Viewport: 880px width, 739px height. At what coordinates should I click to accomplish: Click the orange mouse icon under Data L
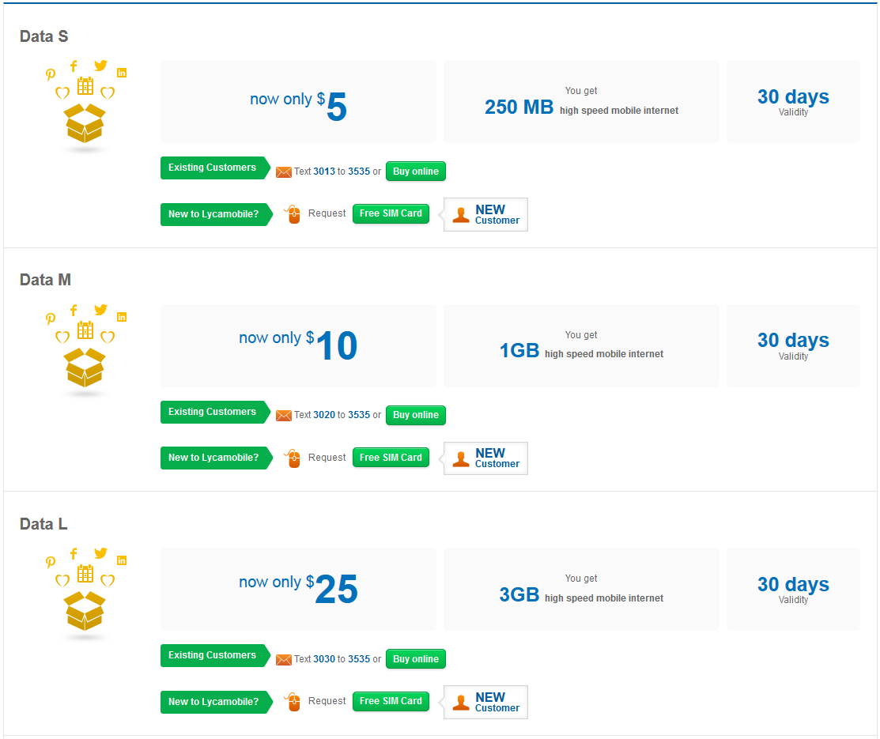[293, 701]
